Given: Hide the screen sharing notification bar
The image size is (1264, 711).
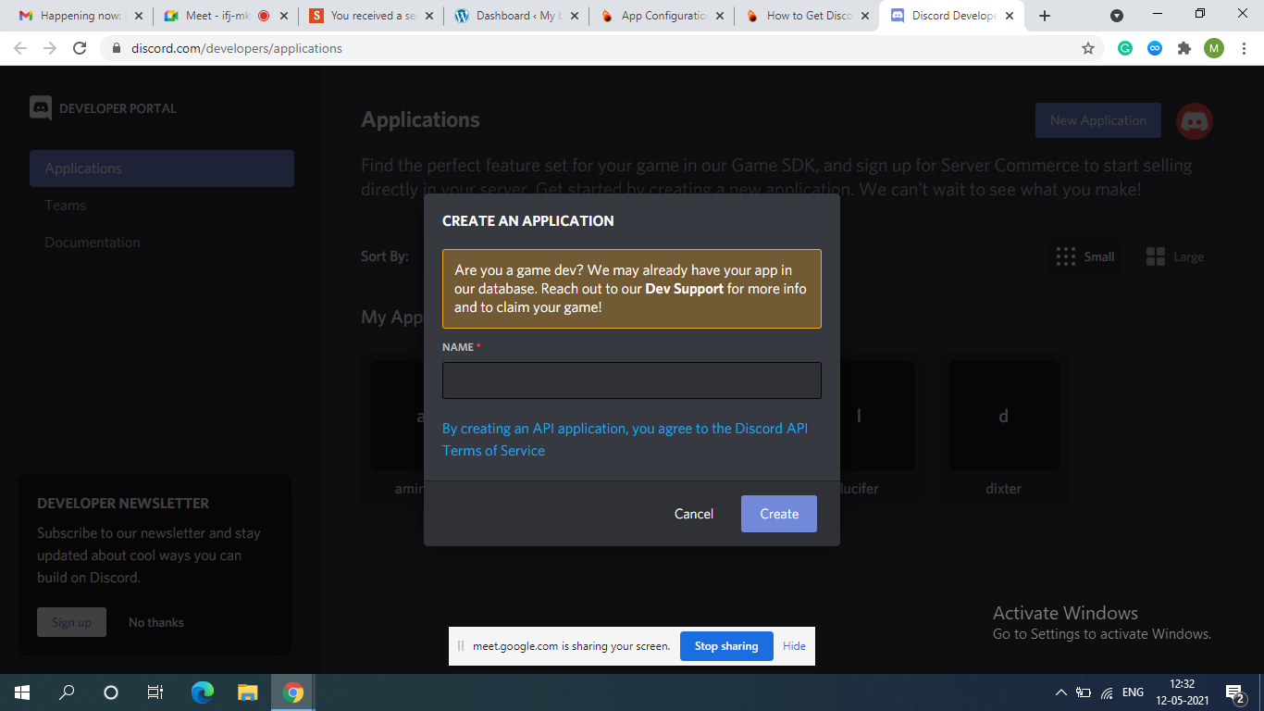Looking at the screenshot, I should [794, 646].
